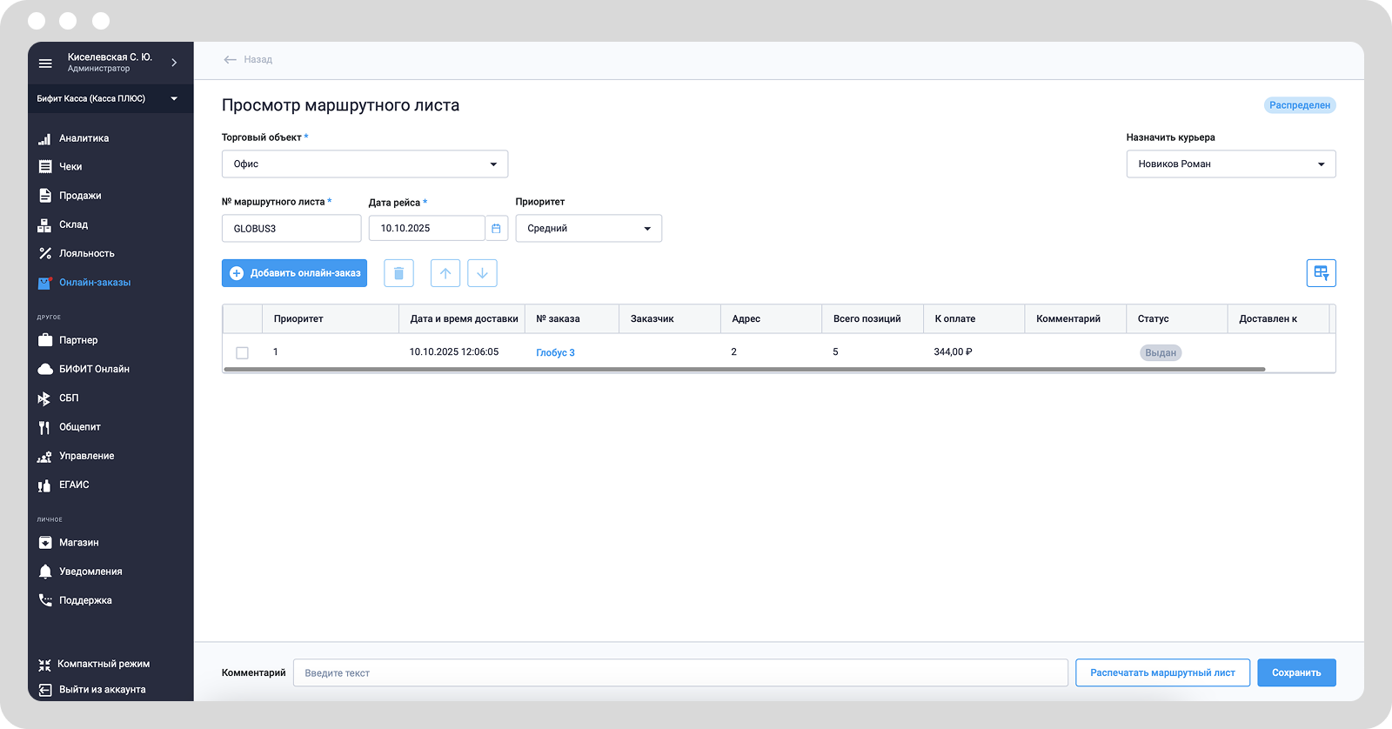1392x729 pixels.
Task: Open the Назначить курьера dropdown
Action: (1230, 164)
